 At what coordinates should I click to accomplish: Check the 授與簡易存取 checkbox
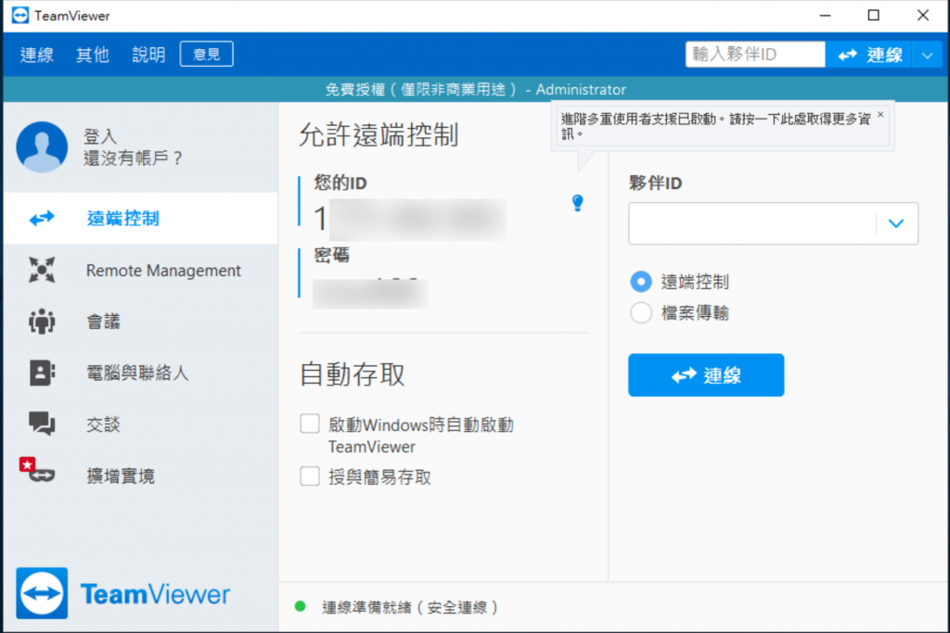(x=310, y=476)
